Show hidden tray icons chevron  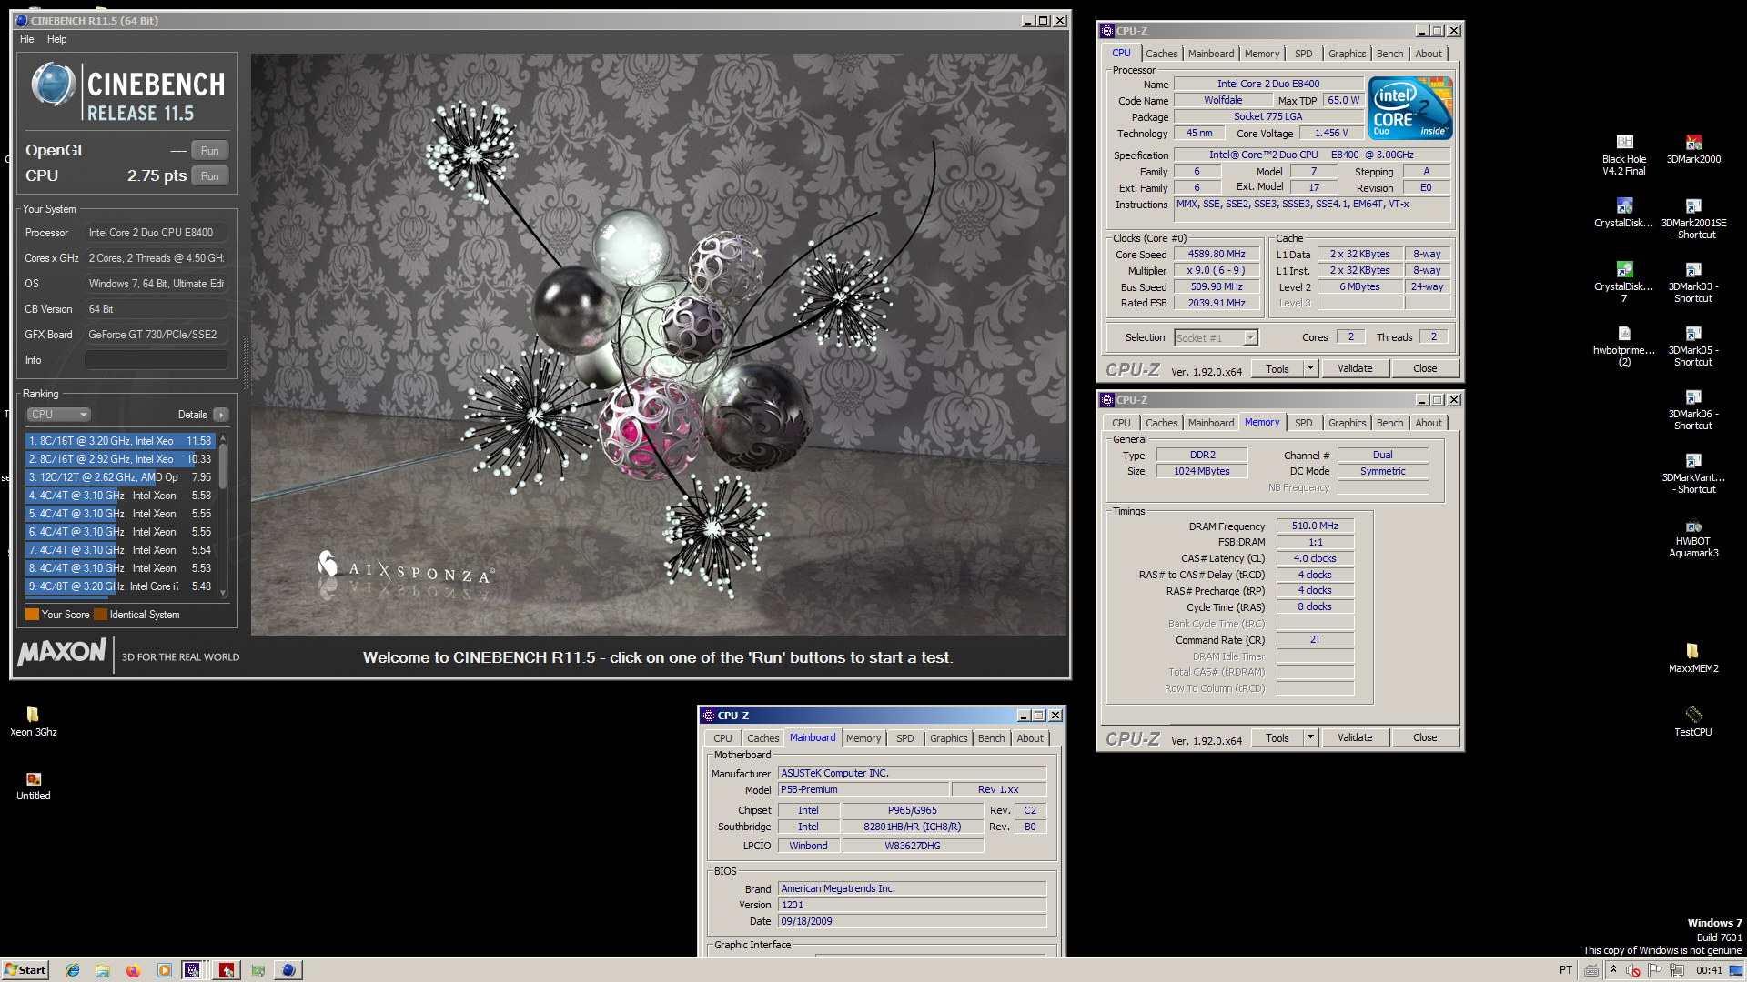pos(1613,969)
